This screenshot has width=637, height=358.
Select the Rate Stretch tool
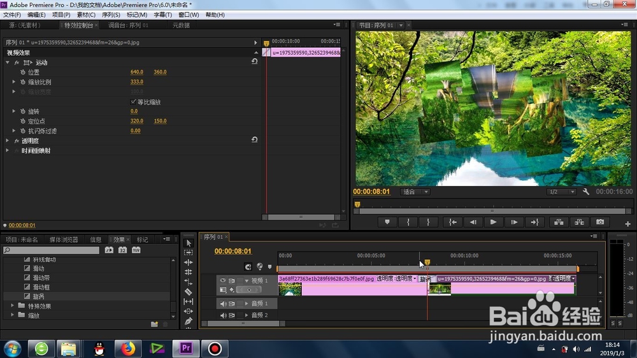pyautogui.click(x=189, y=282)
